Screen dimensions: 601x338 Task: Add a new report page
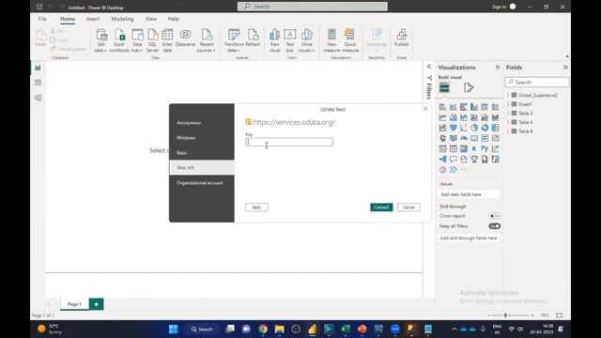click(96, 304)
